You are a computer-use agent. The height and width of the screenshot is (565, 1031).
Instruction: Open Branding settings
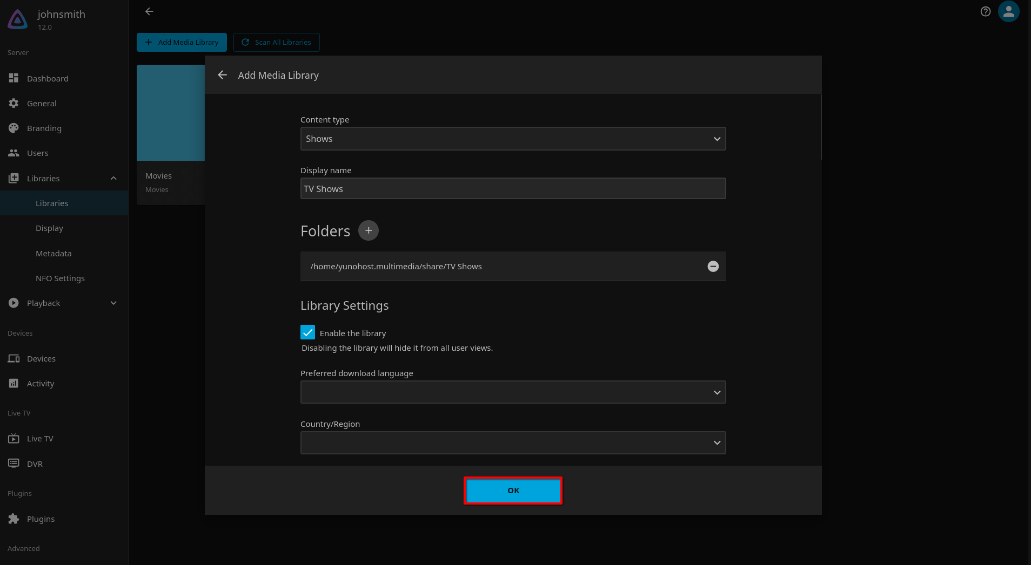[64, 128]
